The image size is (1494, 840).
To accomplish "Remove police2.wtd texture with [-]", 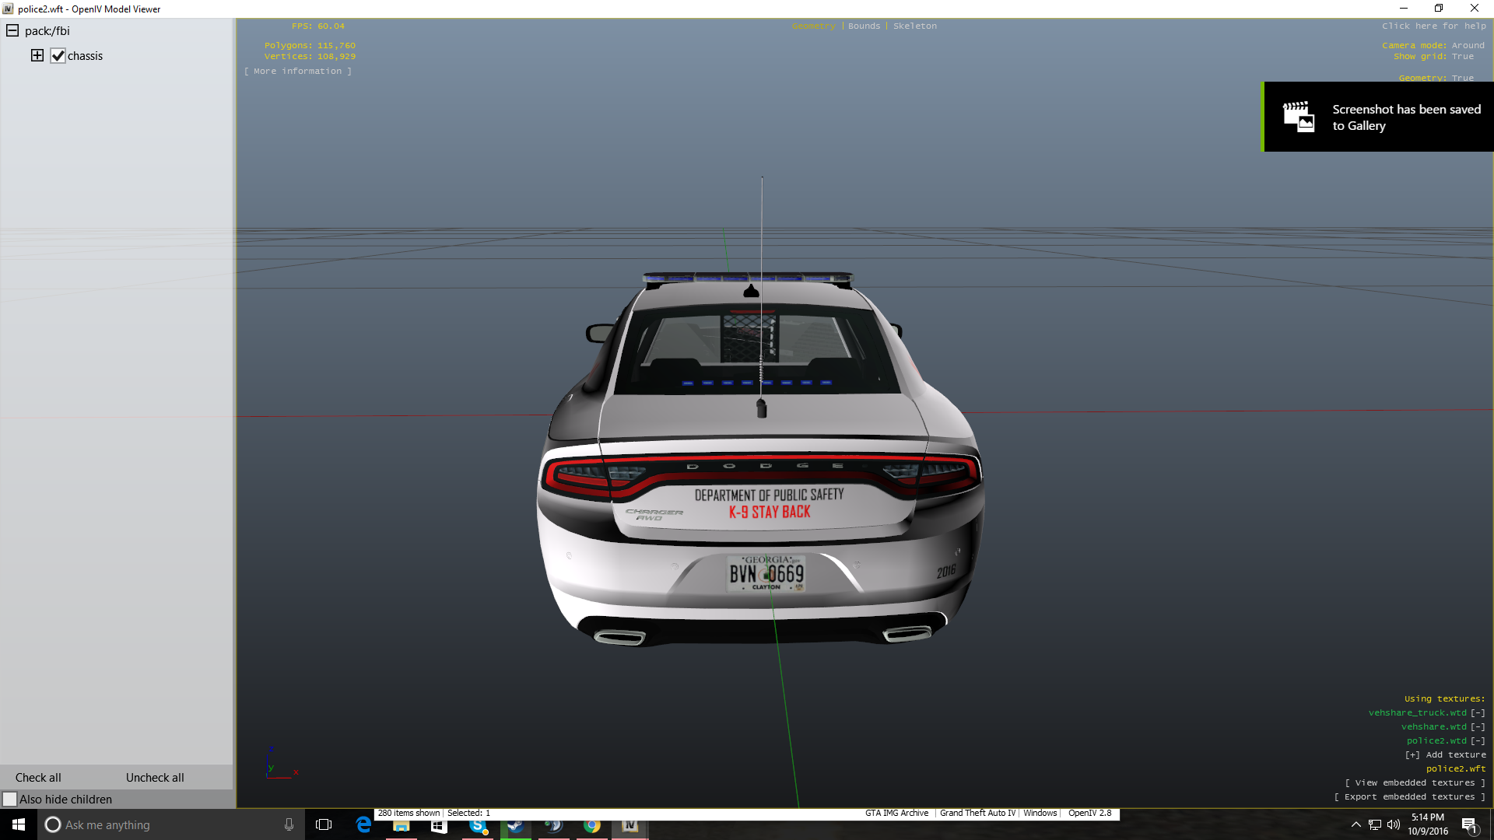I will 1477,740.
